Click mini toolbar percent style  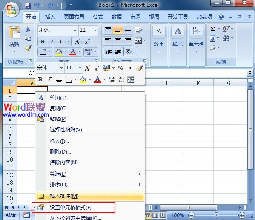click(120, 68)
